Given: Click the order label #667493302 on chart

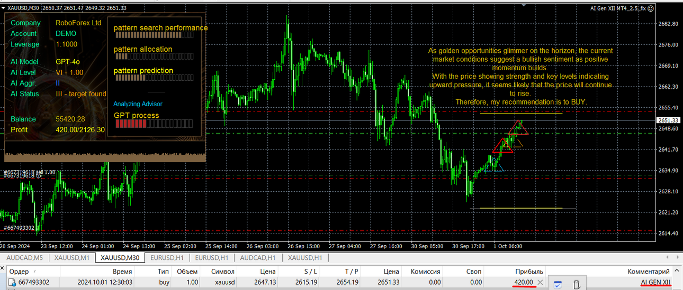Looking at the screenshot, I should click(19, 228).
